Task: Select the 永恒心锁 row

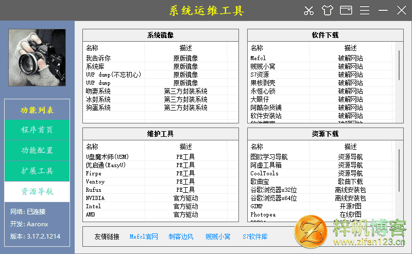Action: [320, 91]
